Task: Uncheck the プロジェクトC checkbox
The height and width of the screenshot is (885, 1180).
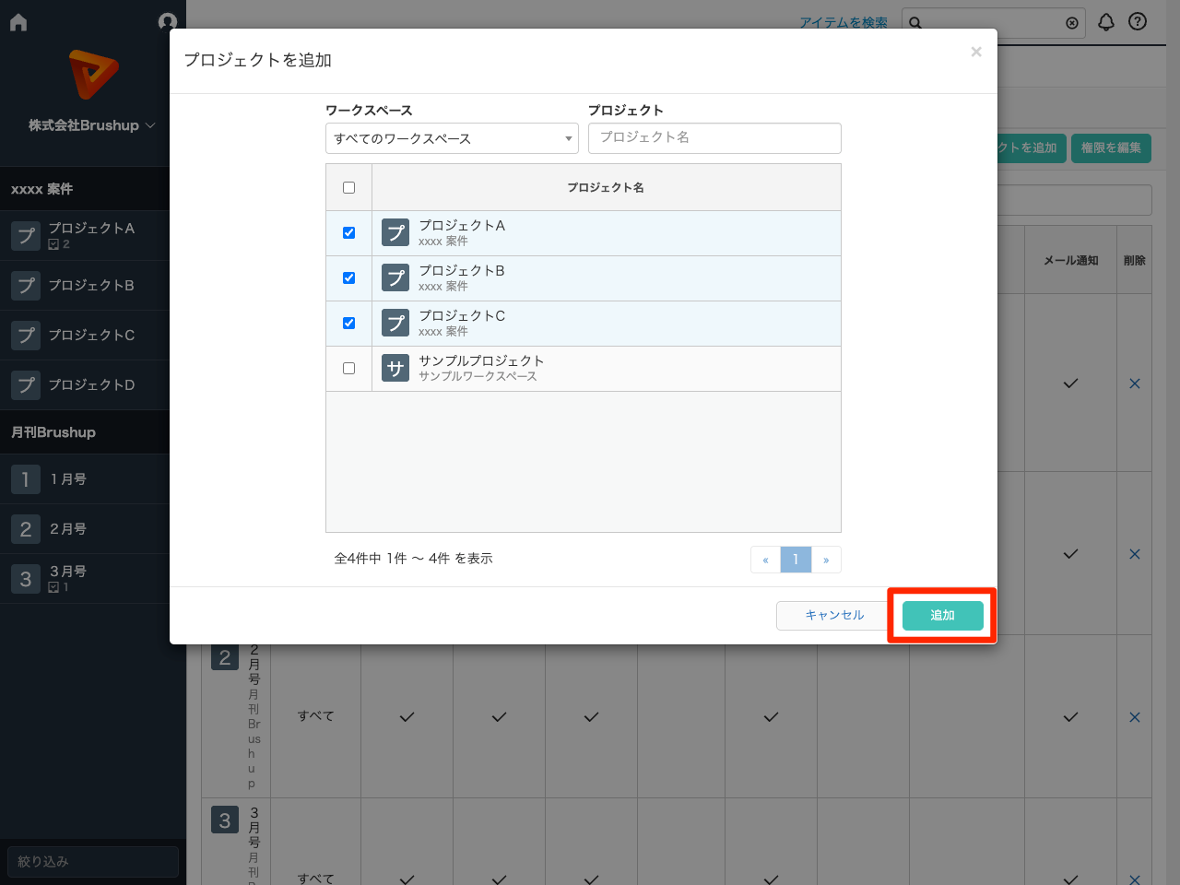Action: (348, 324)
